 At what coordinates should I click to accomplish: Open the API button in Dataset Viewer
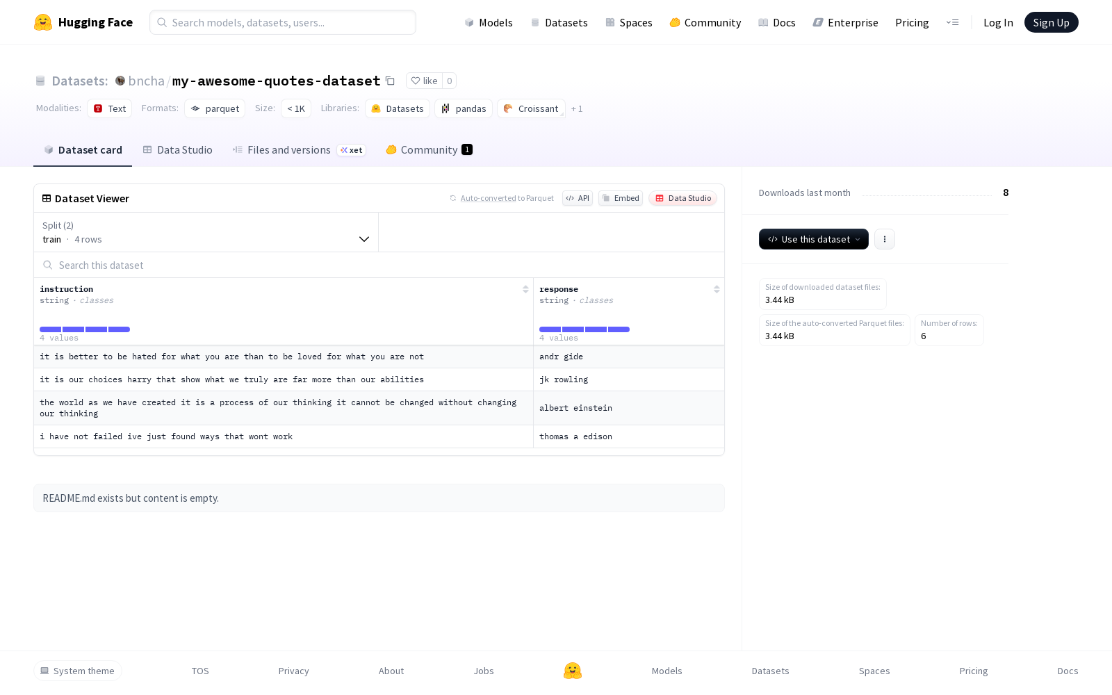pyautogui.click(x=578, y=198)
